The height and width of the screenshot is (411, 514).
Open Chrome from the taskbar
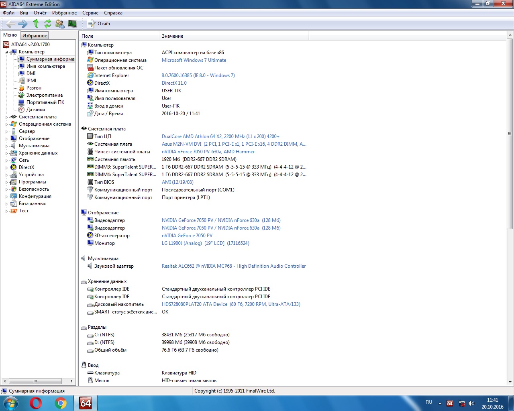(x=61, y=403)
